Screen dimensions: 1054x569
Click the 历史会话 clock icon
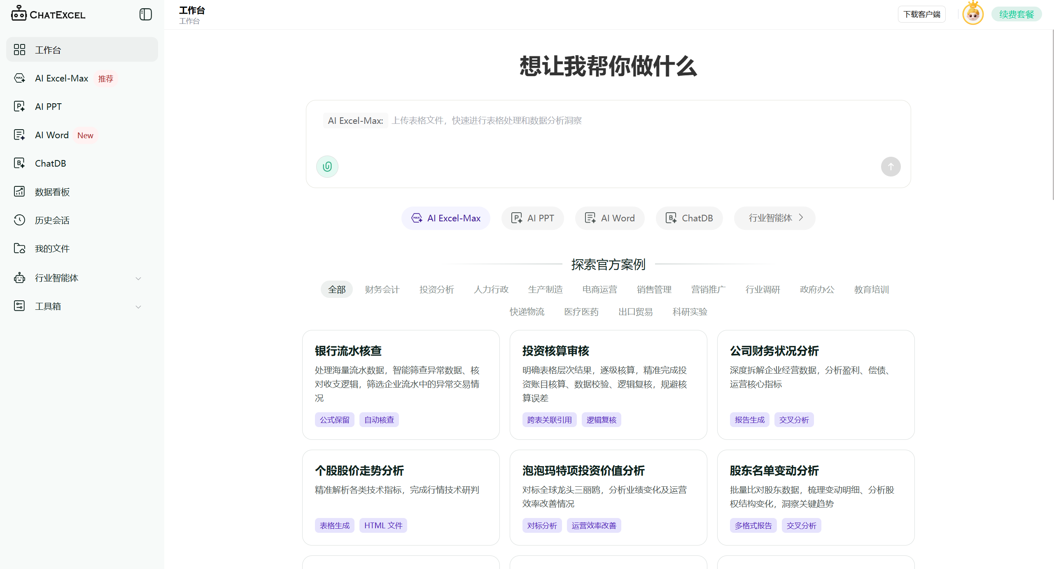[x=19, y=220]
